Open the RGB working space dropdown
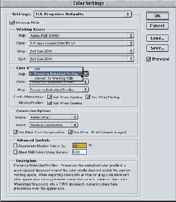This screenshot has width=176, height=202. pos(81,36)
